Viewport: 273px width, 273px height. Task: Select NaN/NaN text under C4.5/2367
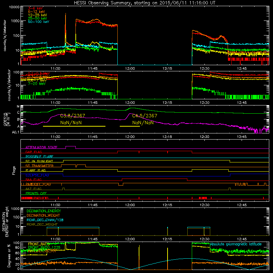(x=143, y=123)
